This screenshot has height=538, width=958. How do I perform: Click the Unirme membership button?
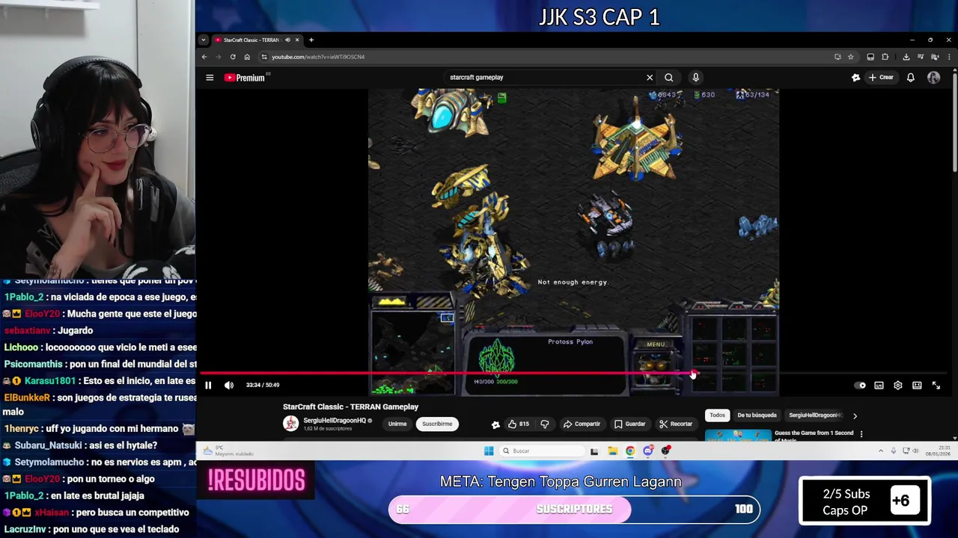pyautogui.click(x=397, y=424)
